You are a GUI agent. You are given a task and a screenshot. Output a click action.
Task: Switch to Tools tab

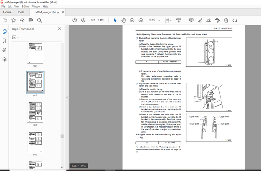(x=21, y=12)
